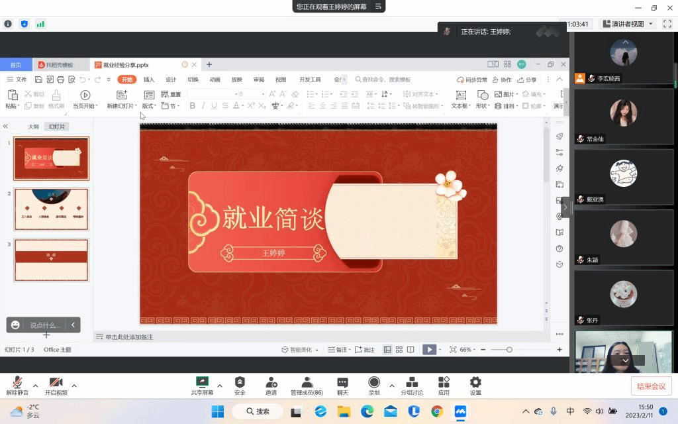Image resolution: width=678 pixels, height=424 pixels.
Task: Click the 结束会议 end meeting button
Action: pyautogui.click(x=651, y=386)
